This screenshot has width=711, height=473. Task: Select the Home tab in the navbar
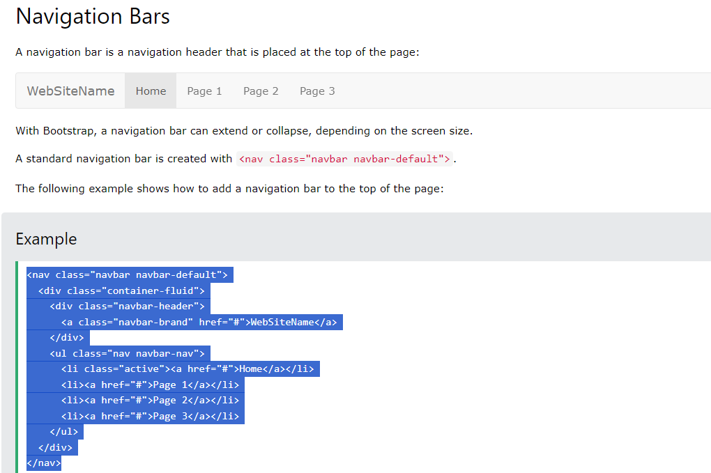(150, 91)
